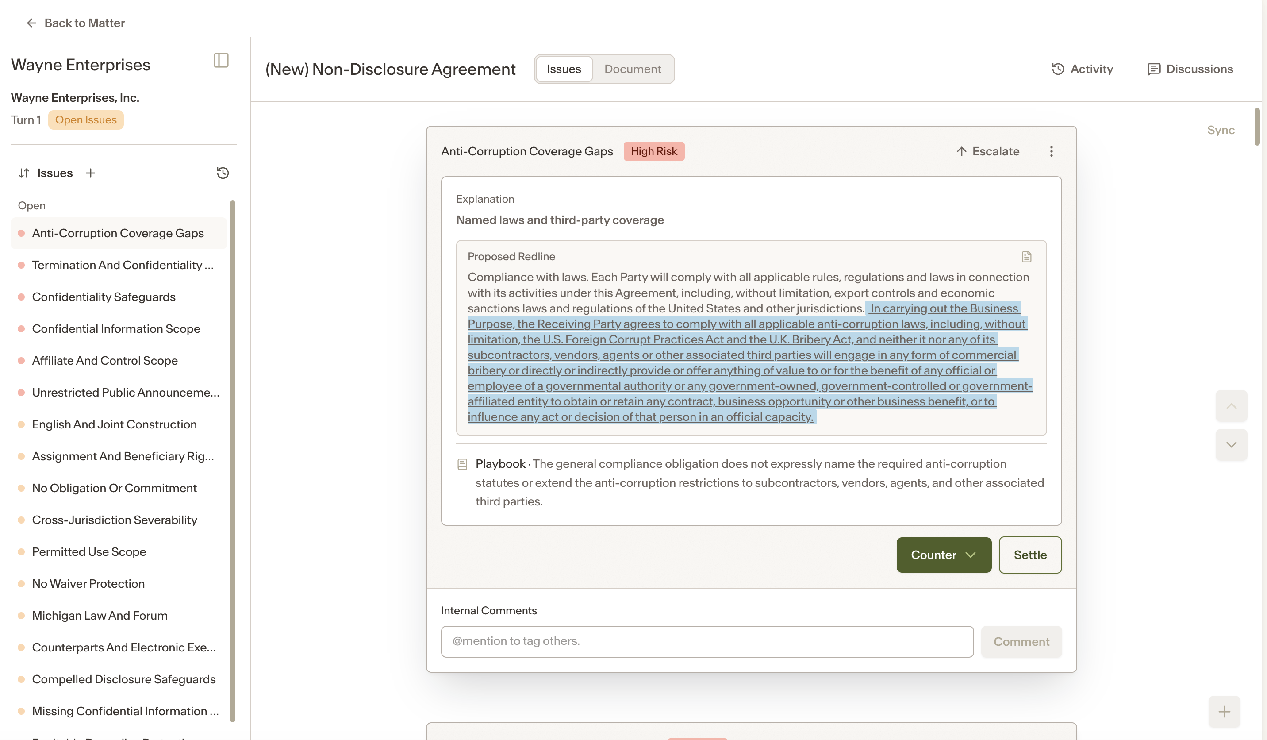
Task: Click the main page scrollbar
Action: pyautogui.click(x=1257, y=127)
